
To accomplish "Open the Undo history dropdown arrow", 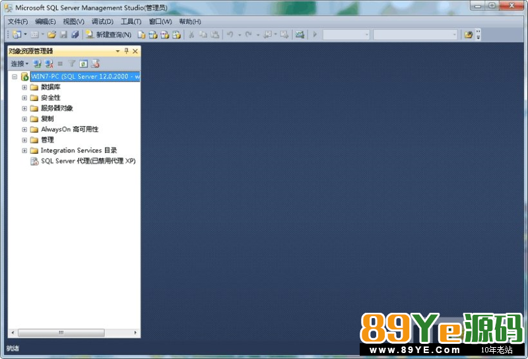I will coord(240,35).
